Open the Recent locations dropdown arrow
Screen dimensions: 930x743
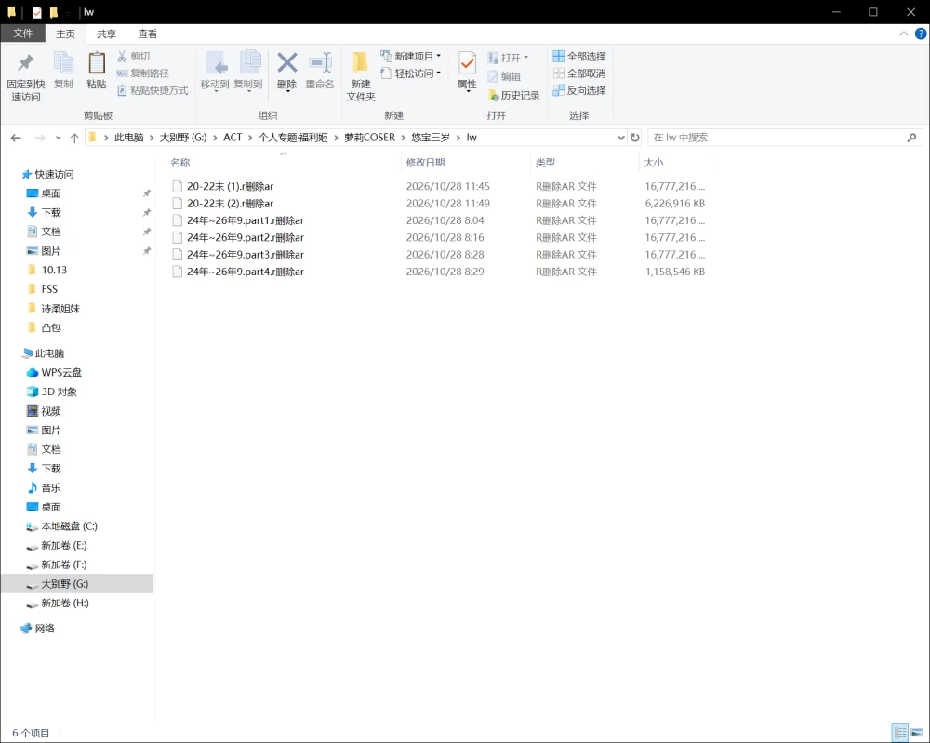click(x=58, y=138)
